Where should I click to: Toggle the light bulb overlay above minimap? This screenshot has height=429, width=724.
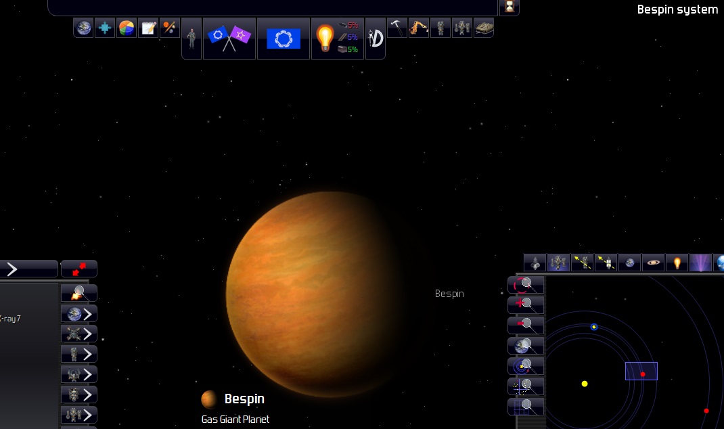677,263
